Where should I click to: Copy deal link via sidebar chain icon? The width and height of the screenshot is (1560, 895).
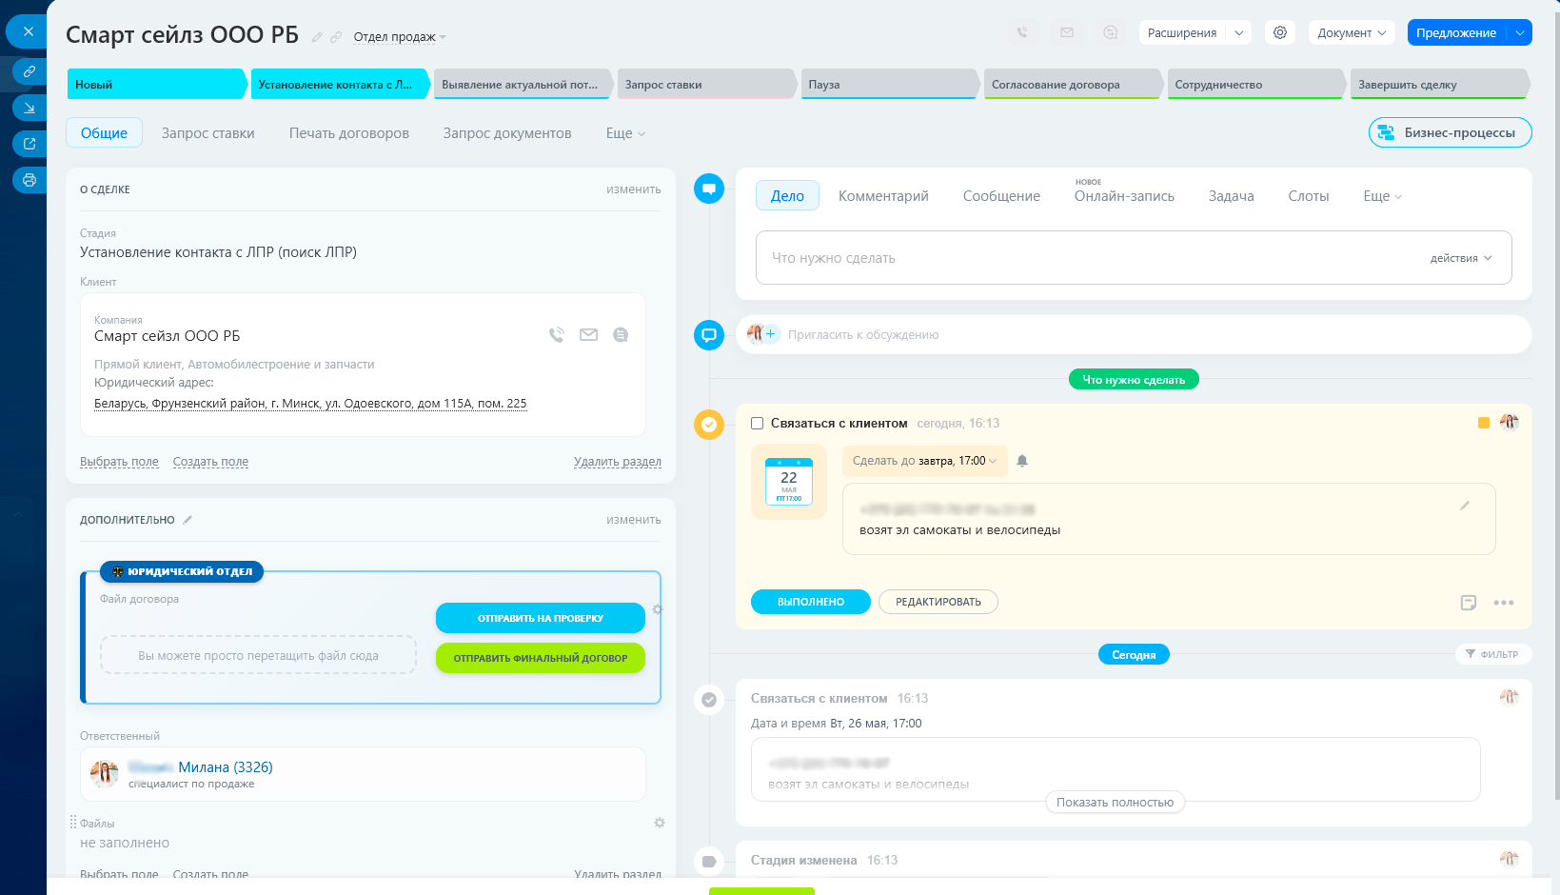[30, 71]
